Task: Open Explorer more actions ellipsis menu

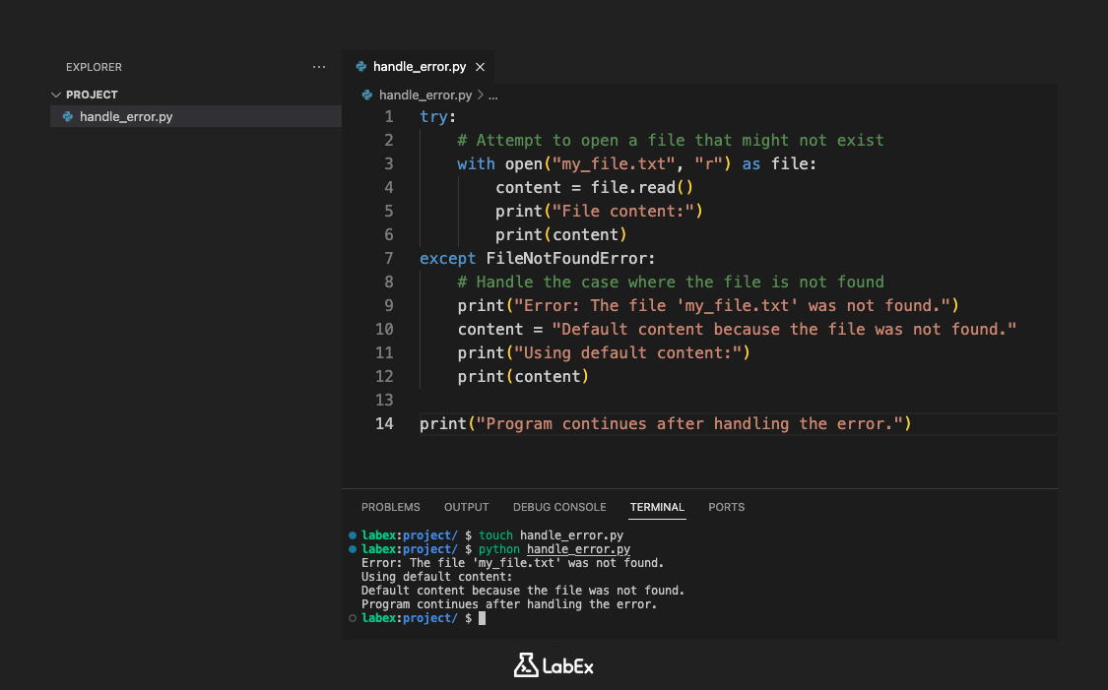Action: pos(318,67)
